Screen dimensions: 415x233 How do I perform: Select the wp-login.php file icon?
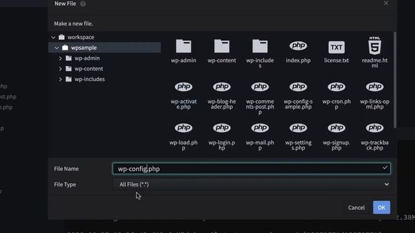222,128
